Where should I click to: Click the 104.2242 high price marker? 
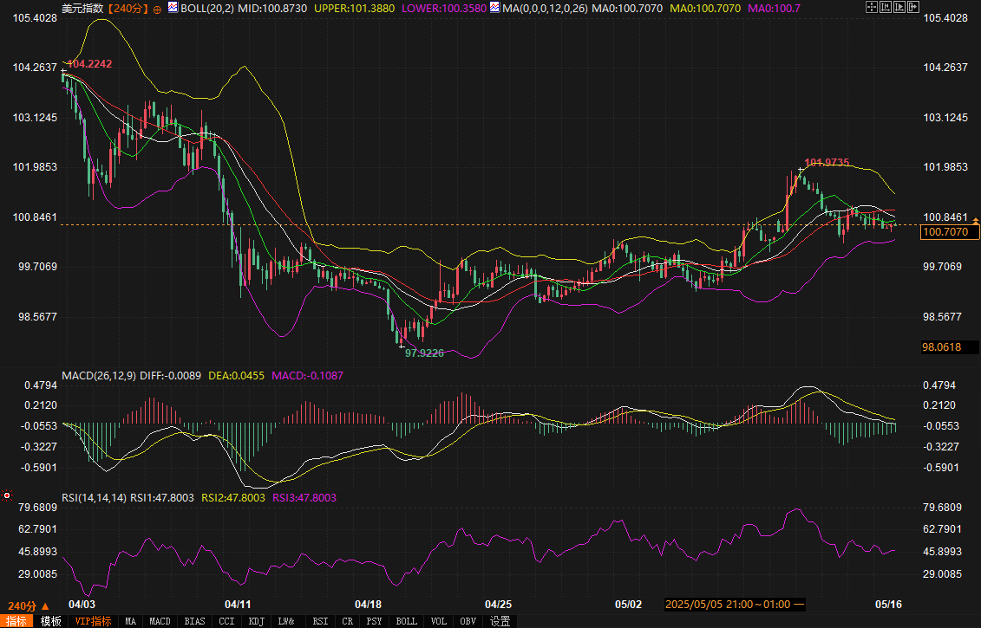click(x=88, y=64)
